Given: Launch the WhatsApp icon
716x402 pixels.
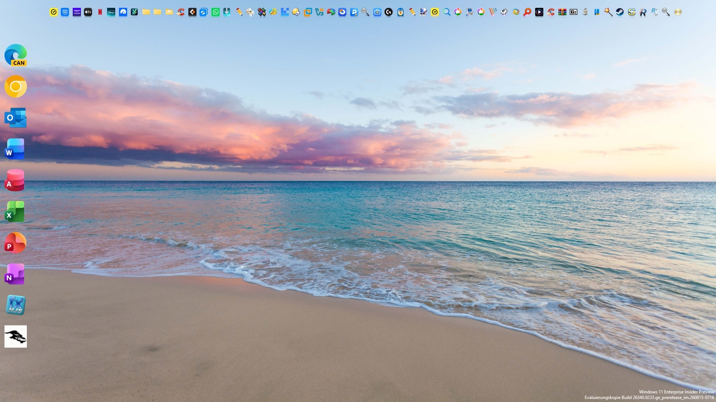Looking at the screenshot, I should point(216,12).
